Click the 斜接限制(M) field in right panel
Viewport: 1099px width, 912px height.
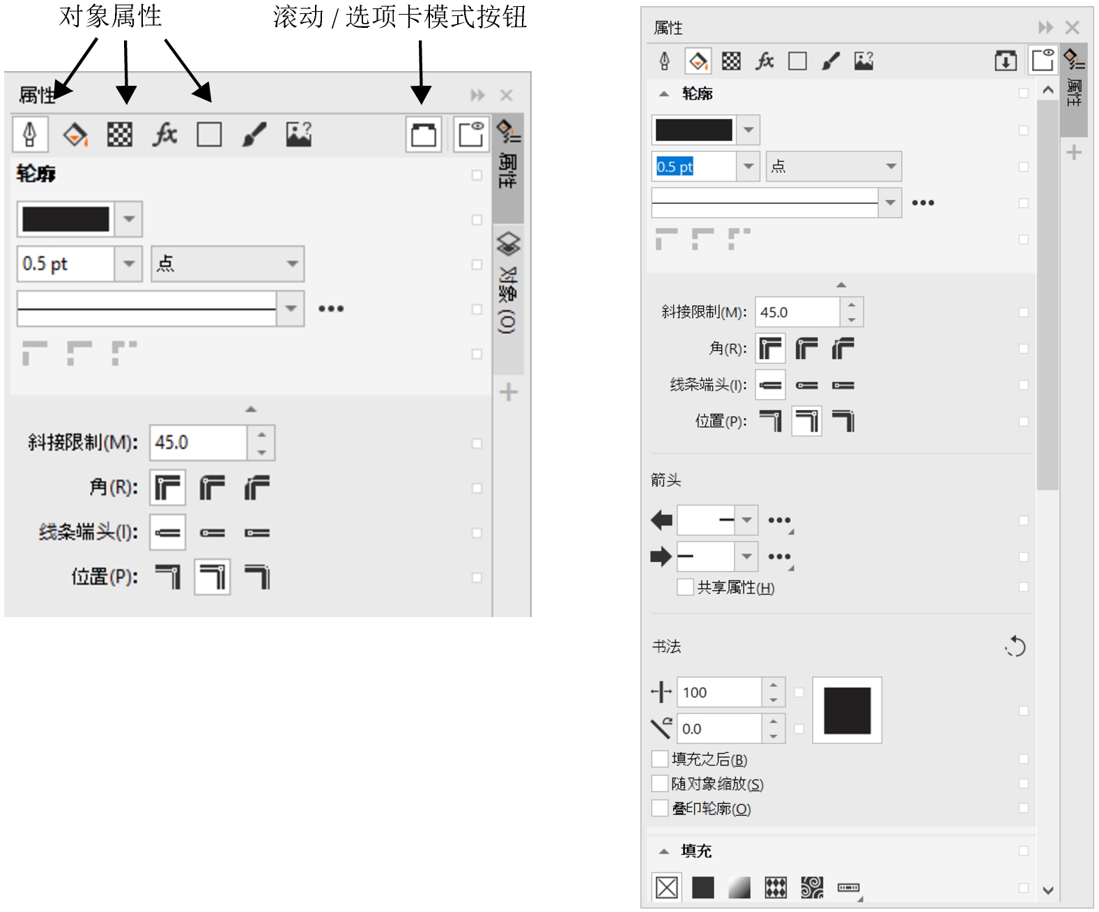[x=797, y=312]
